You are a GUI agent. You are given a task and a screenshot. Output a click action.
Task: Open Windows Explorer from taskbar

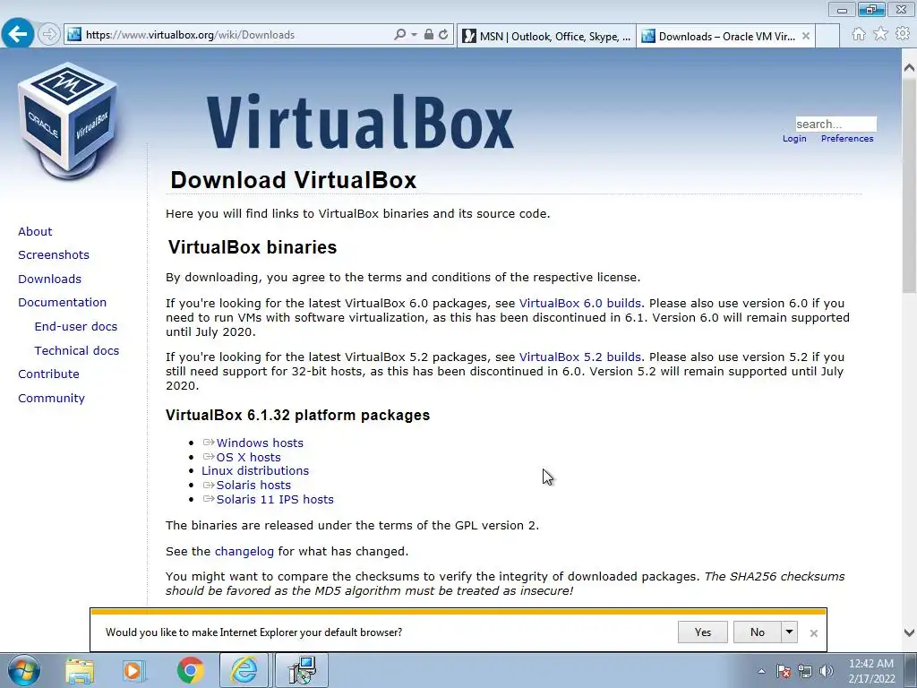pos(80,670)
